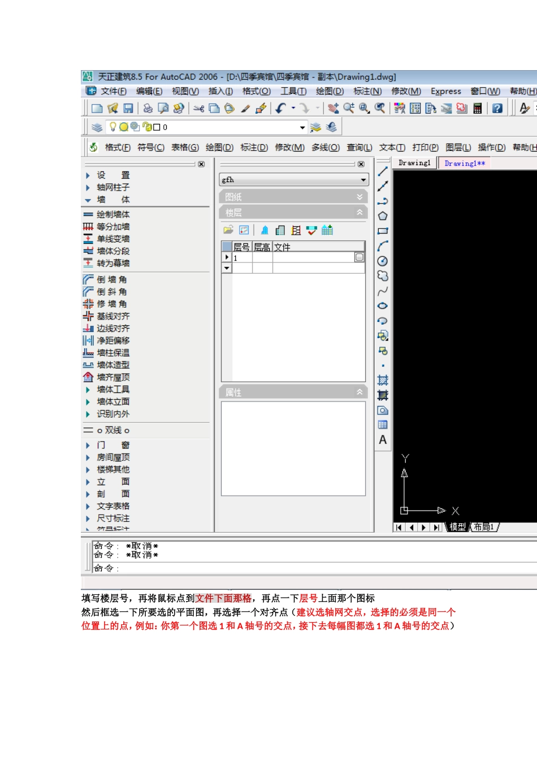The image size is (537, 760).
Task: Select the Ellipse draw tool
Action: (383, 305)
